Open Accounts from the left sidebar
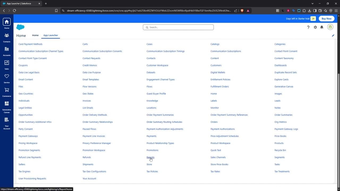The width and height of the screenshot is (340, 191). click(x=7, y=51)
